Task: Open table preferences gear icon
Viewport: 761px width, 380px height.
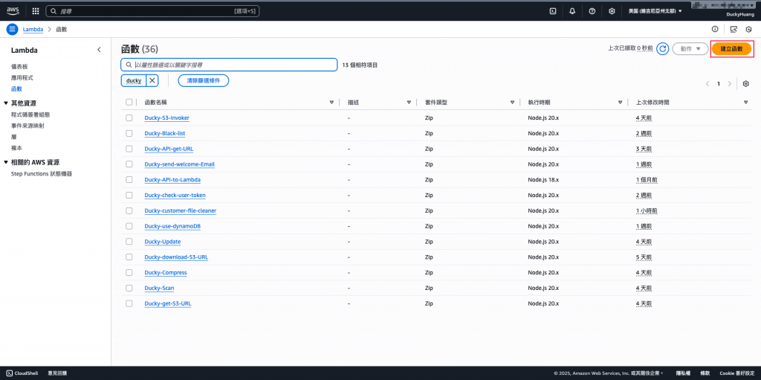Action: click(x=746, y=83)
